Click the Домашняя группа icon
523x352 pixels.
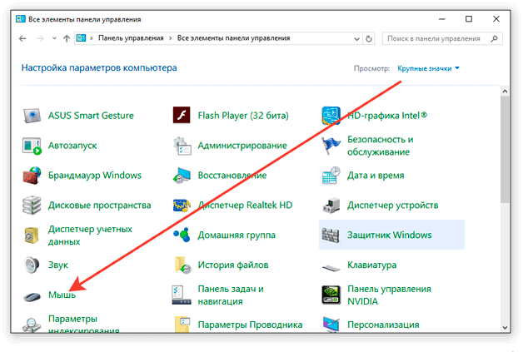coord(182,235)
